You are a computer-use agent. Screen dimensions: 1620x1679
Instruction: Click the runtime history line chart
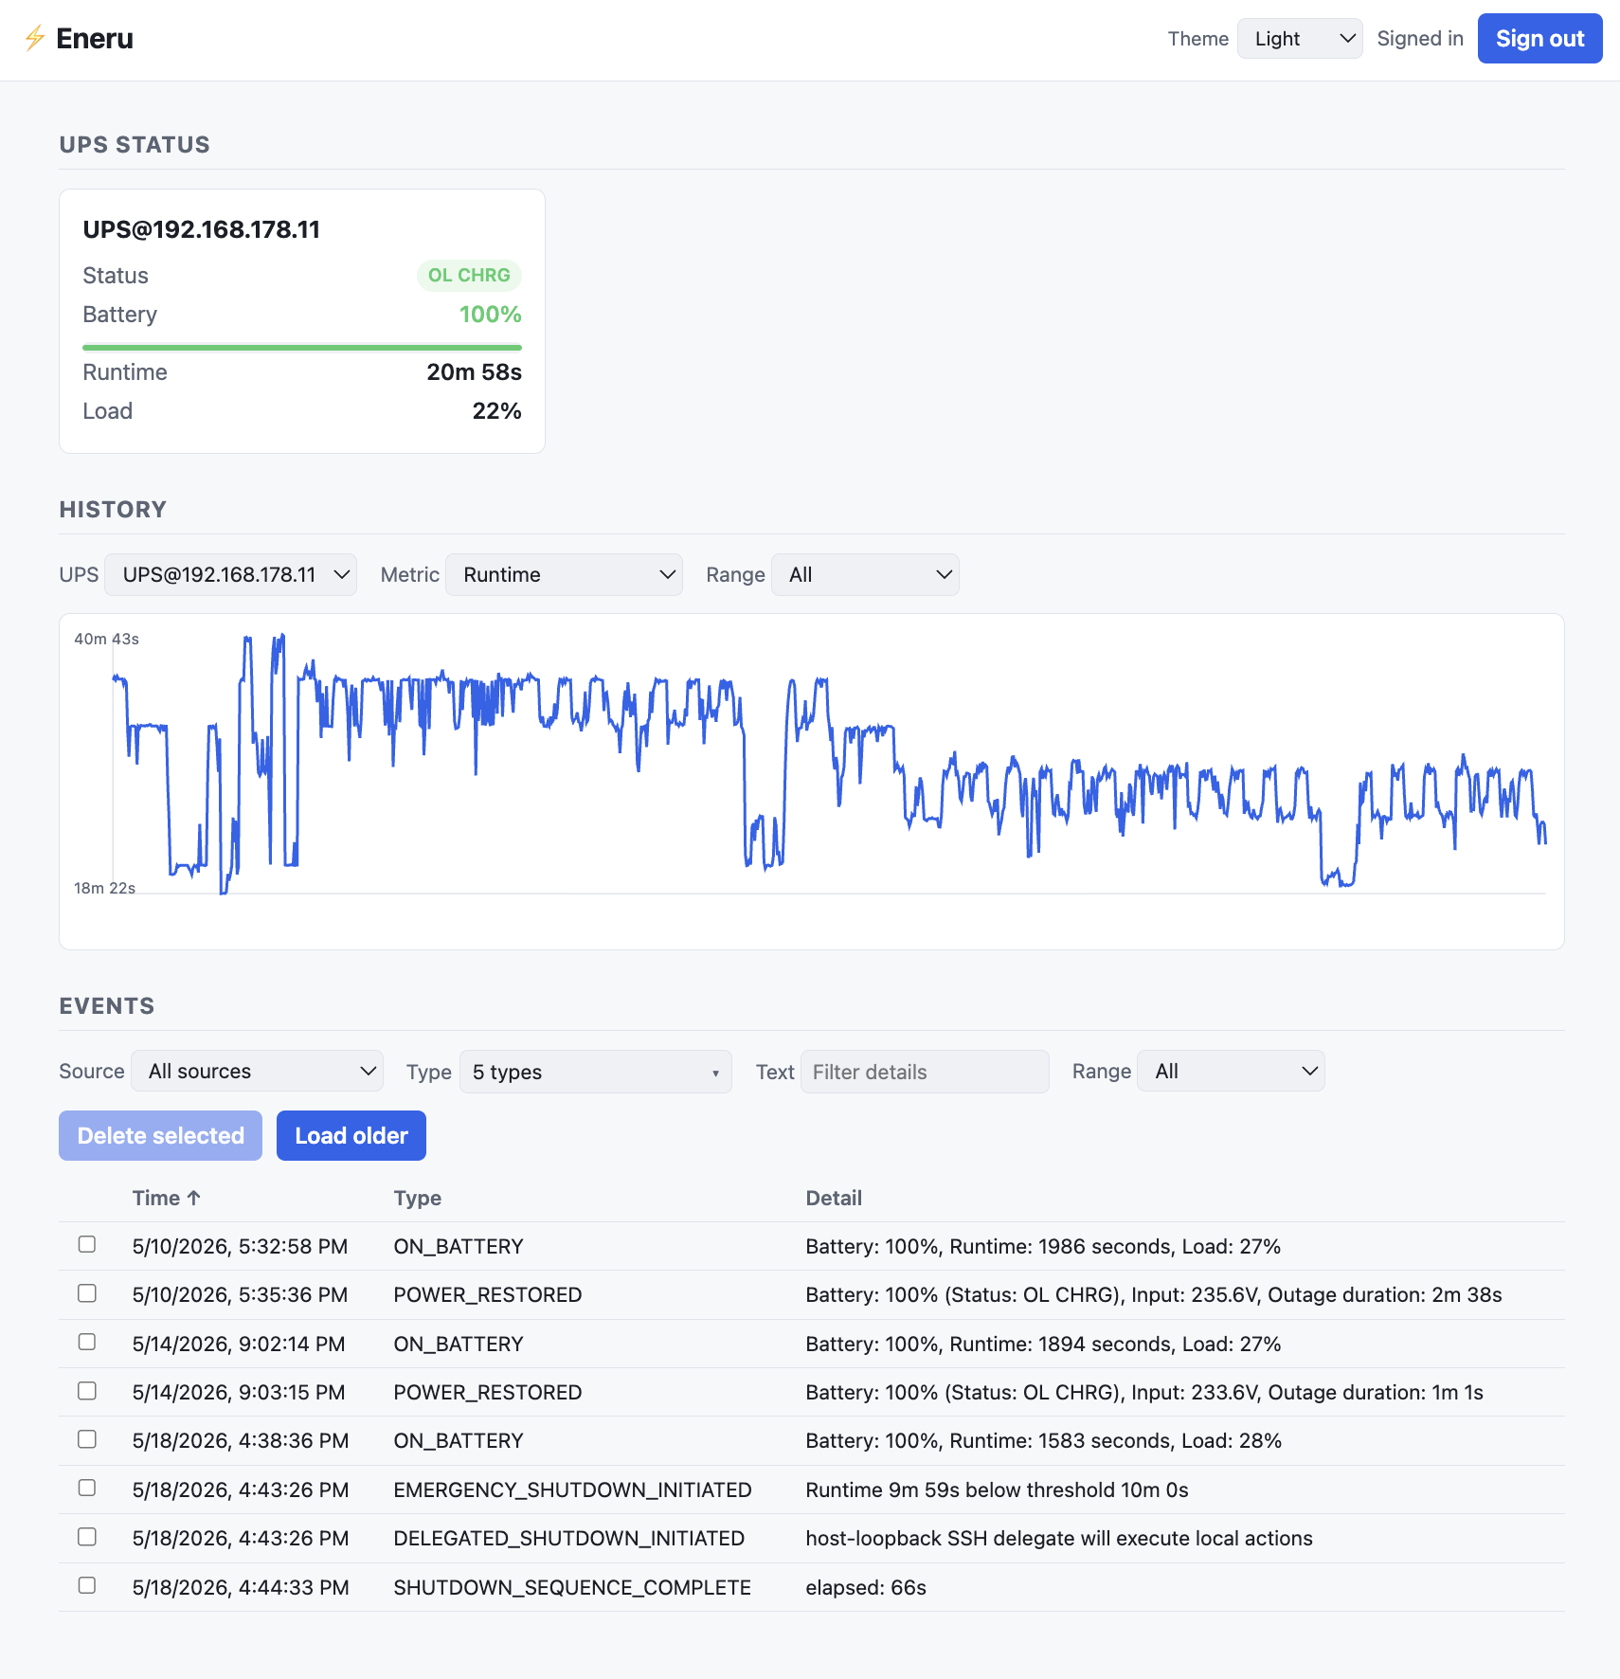pos(812,781)
